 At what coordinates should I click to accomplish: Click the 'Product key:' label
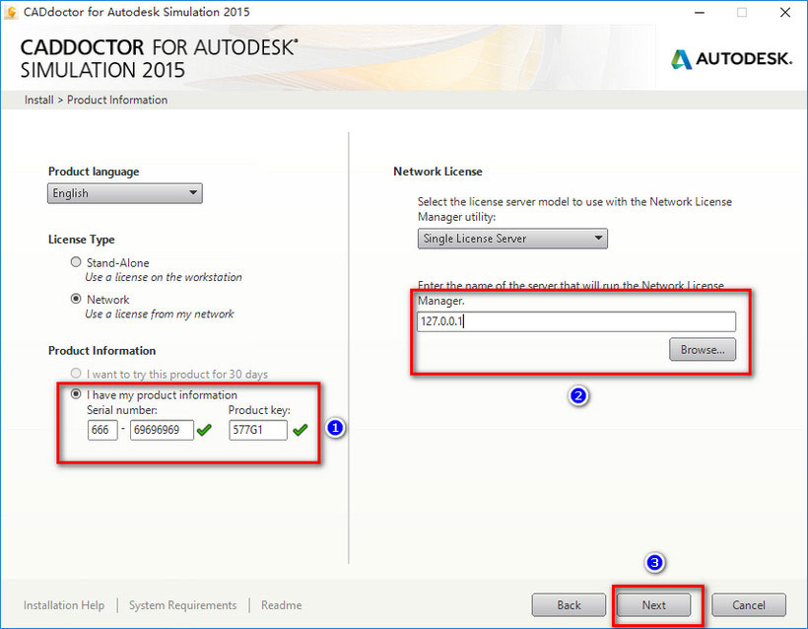pos(259,410)
